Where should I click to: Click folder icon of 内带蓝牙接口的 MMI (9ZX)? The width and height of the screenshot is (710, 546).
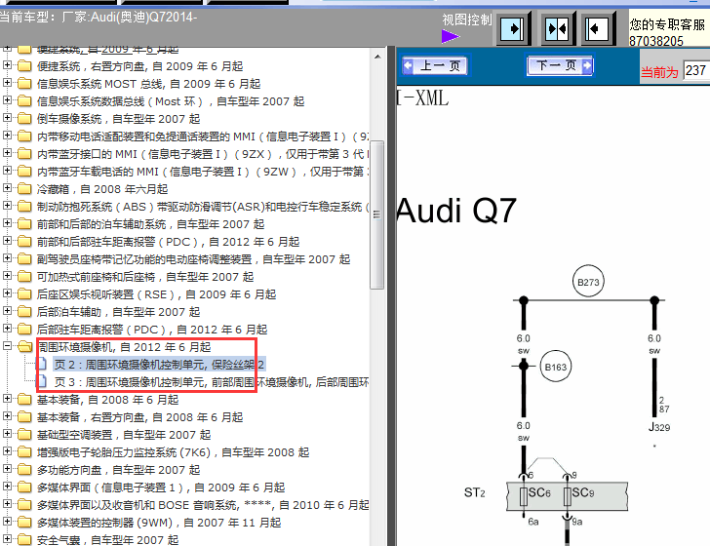(x=24, y=154)
